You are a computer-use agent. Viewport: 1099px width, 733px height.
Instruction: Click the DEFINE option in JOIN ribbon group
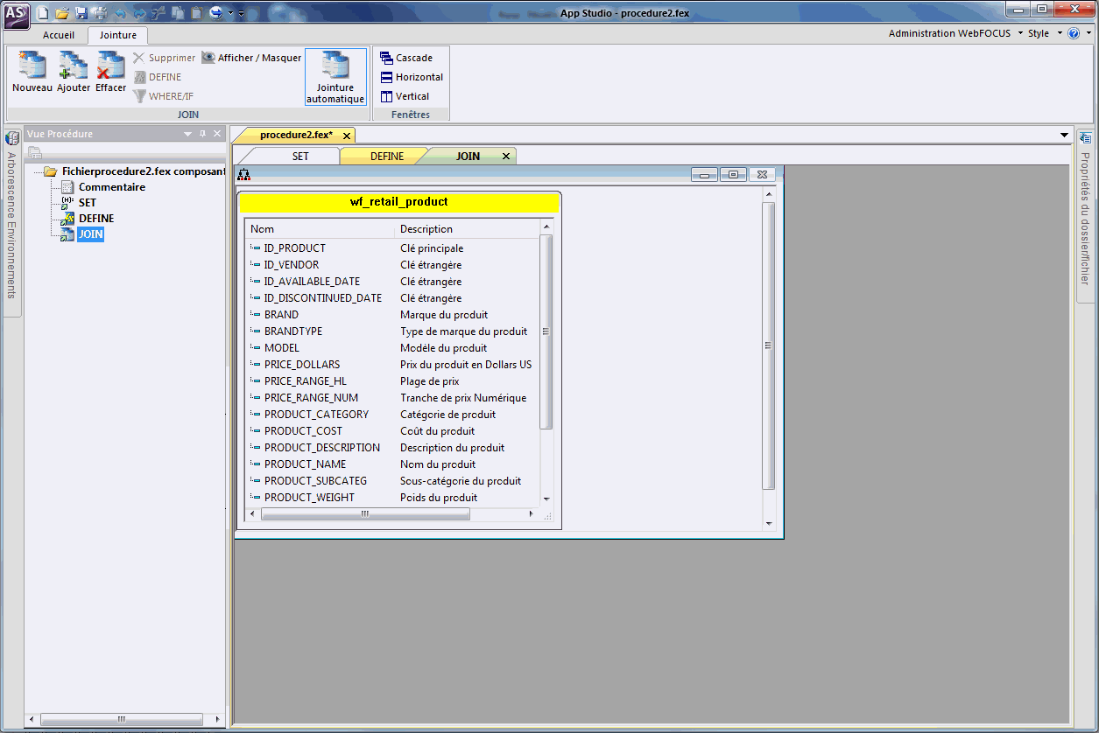[157, 77]
